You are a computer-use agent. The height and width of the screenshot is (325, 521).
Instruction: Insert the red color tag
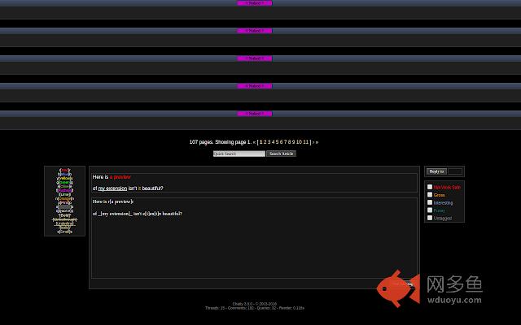tap(65, 170)
